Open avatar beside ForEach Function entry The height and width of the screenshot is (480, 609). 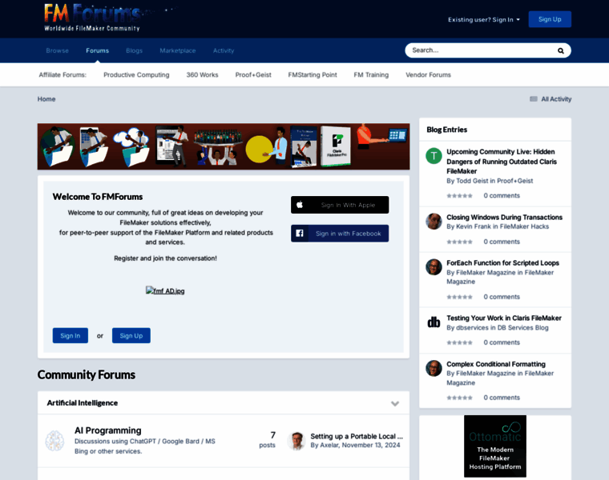(434, 267)
